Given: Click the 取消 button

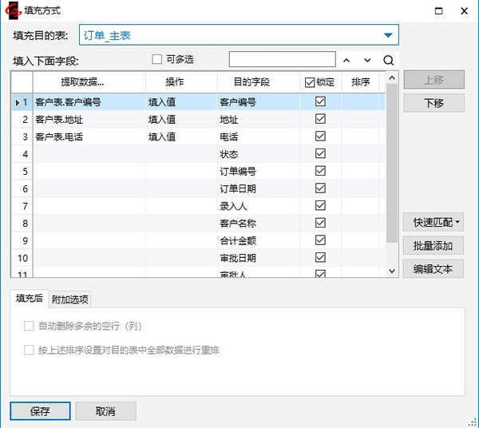Looking at the screenshot, I should (x=105, y=411).
